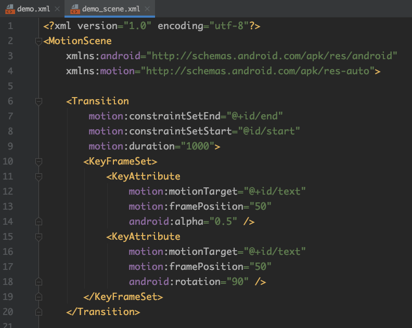
Task: Collapse the MotionScene element fold marker
Action: [x=38, y=41]
